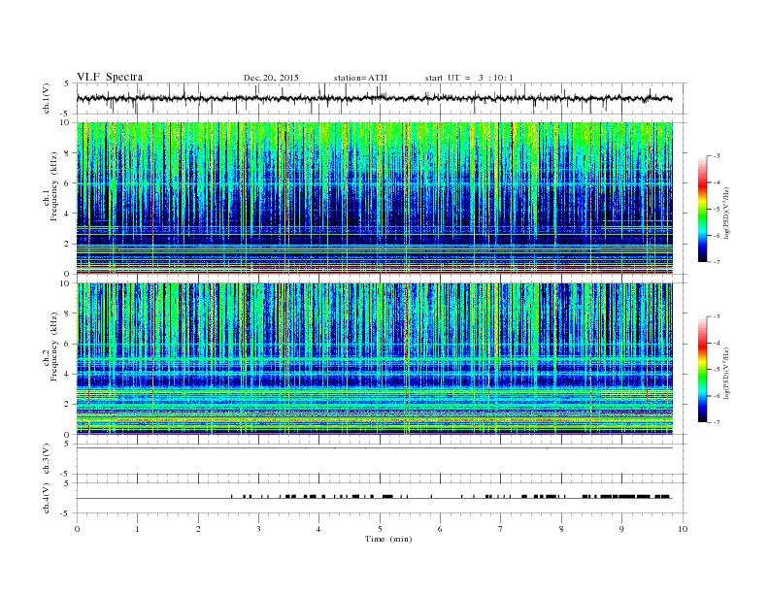Click time axis tick label "1"
Screen dimensions: 769x594
click(137, 529)
